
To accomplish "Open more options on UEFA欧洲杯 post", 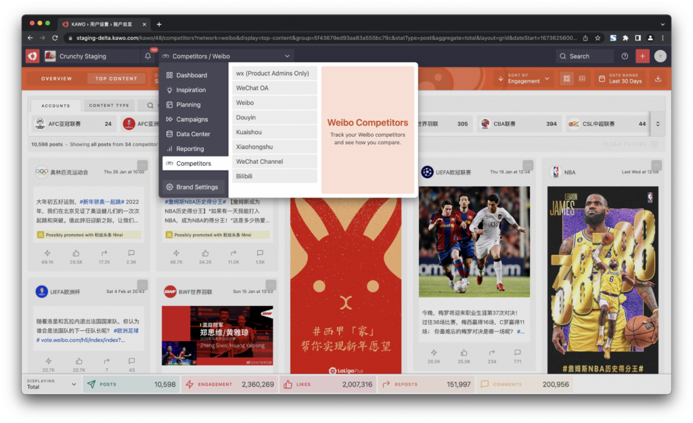I will pos(142,285).
